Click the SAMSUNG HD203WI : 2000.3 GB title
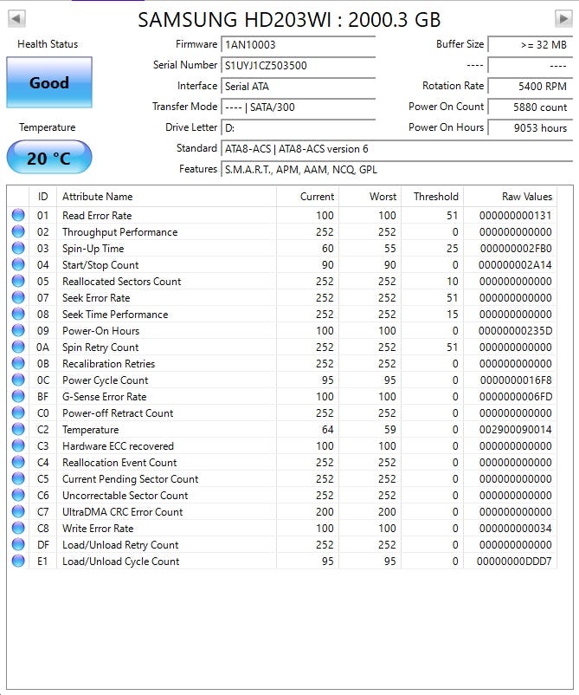This screenshot has width=579, height=695. (289, 20)
